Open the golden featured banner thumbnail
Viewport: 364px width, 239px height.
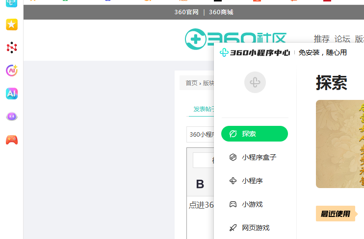(x=340, y=144)
